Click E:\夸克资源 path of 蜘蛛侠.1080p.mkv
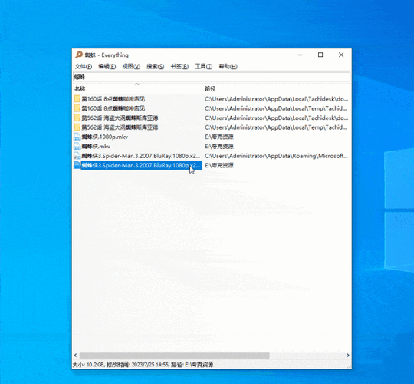 219,137
